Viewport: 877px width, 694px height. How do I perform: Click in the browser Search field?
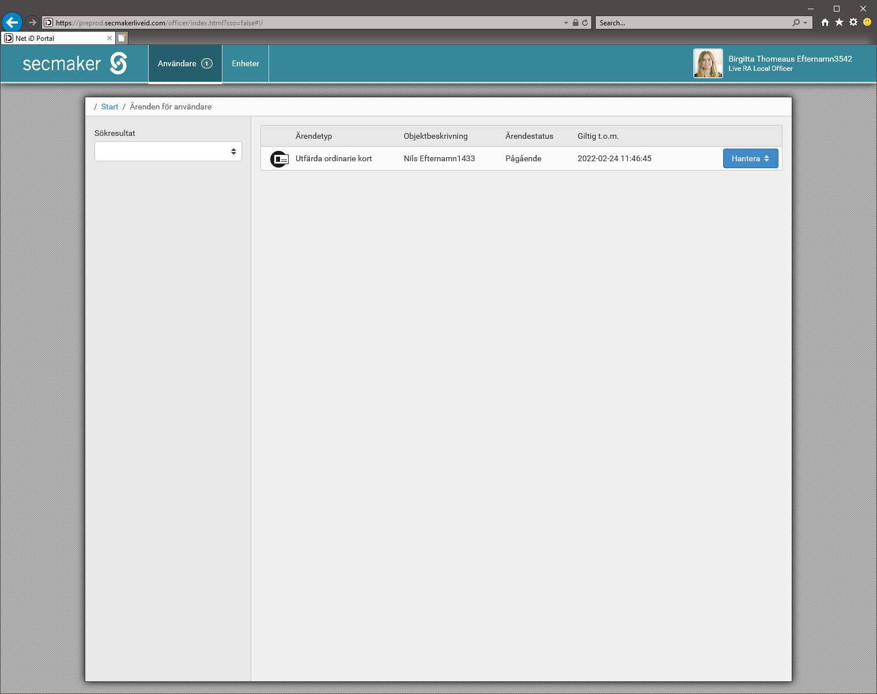click(694, 23)
